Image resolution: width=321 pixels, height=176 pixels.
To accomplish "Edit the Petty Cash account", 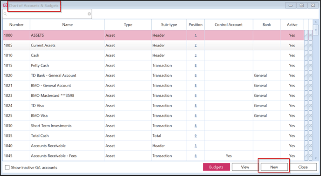I will coord(306,65).
